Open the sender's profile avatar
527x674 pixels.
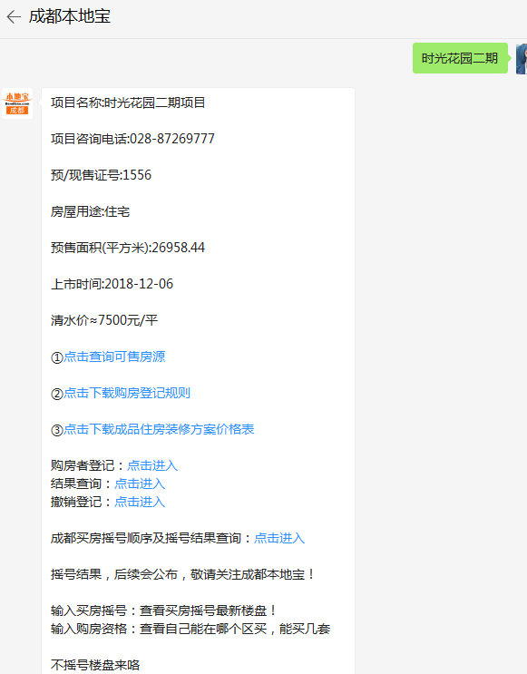coord(522,58)
